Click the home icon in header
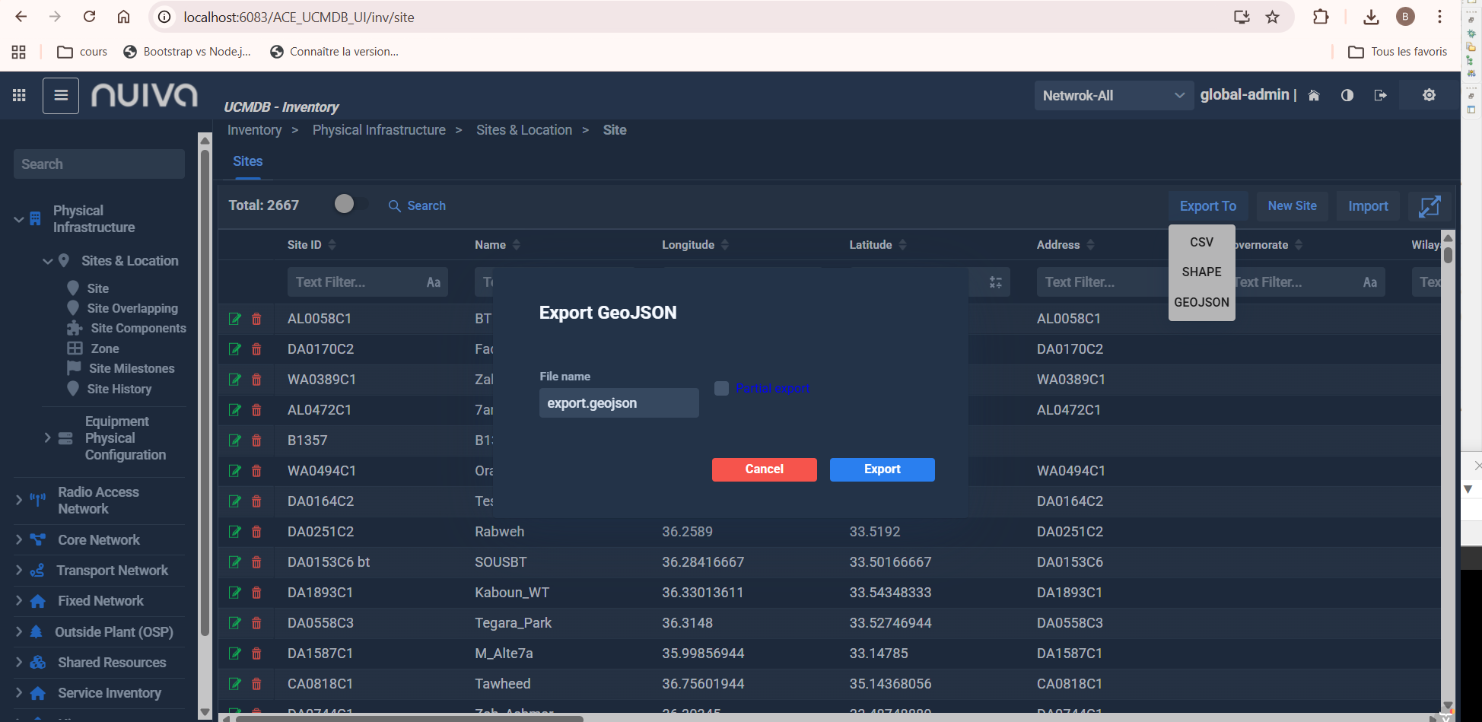This screenshot has width=1482, height=722. click(x=1314, y=96)
